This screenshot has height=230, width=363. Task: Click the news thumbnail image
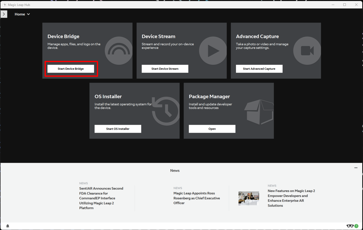249,198
